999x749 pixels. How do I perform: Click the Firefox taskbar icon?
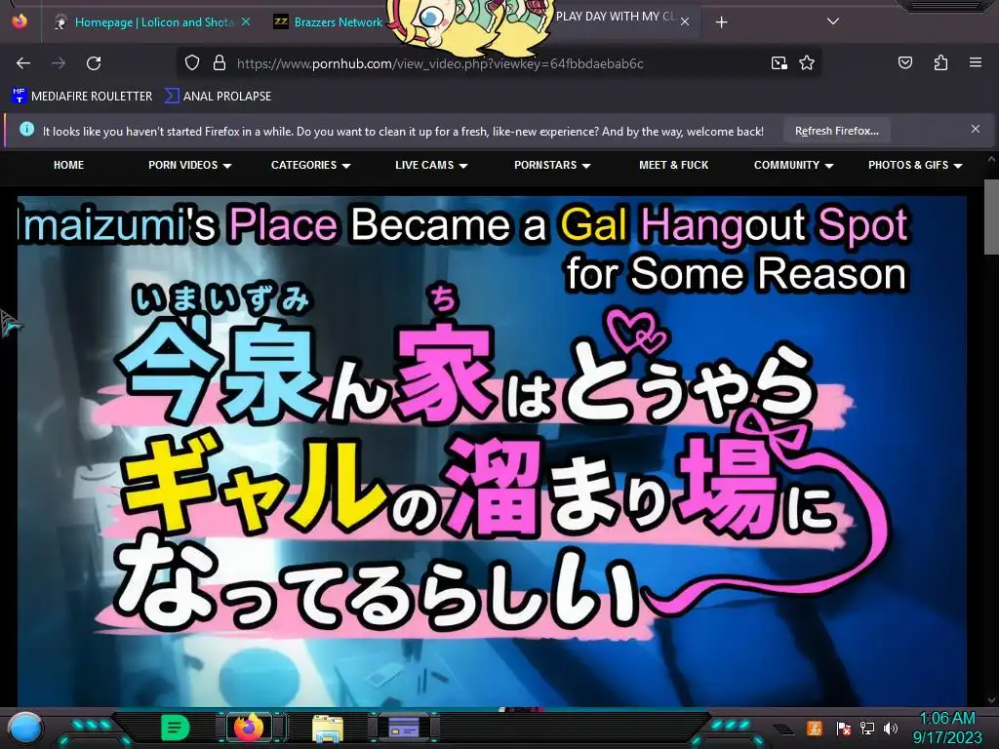(249, 727)
